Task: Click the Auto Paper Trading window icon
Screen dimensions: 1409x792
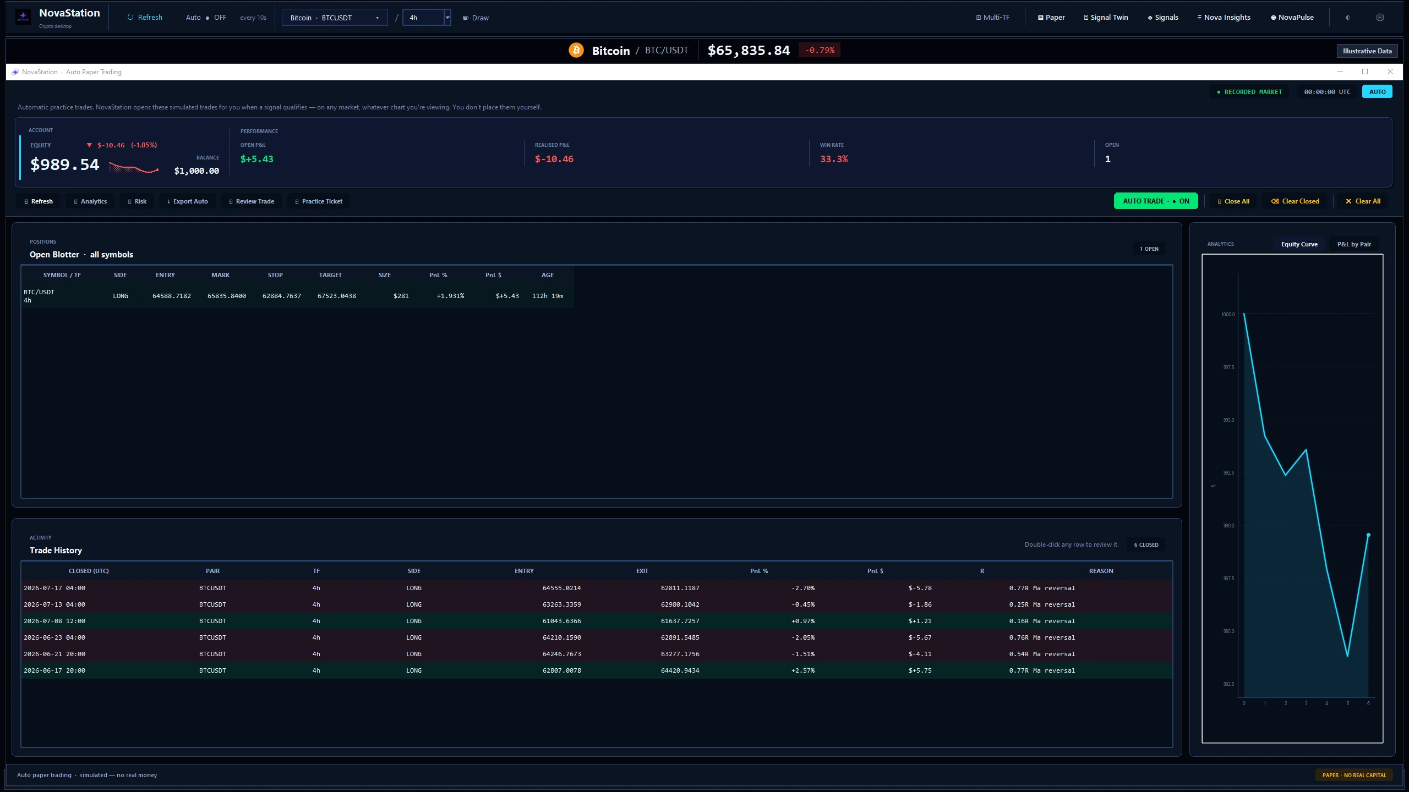Action: tap(15, 72)
